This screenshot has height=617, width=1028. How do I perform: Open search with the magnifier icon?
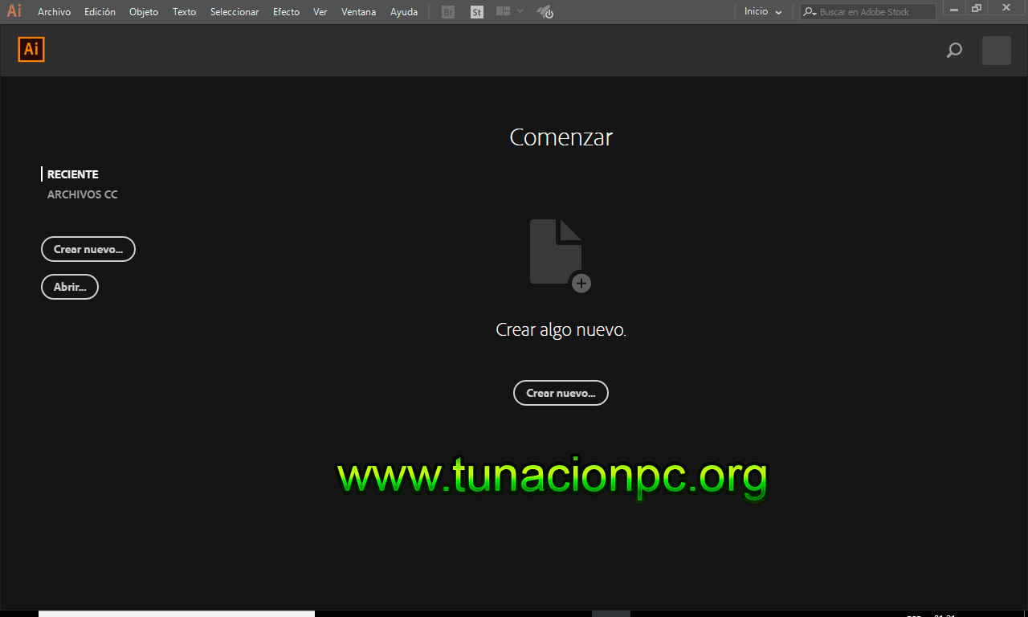tap(954, 51)
